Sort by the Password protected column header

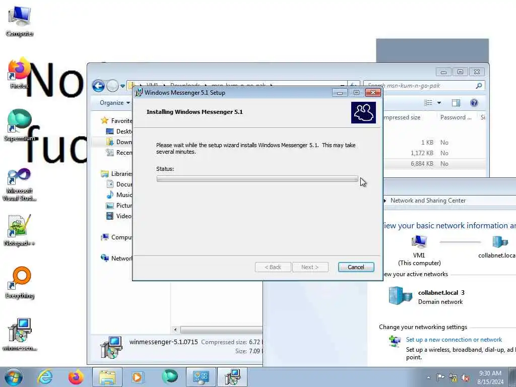(456, 117)
